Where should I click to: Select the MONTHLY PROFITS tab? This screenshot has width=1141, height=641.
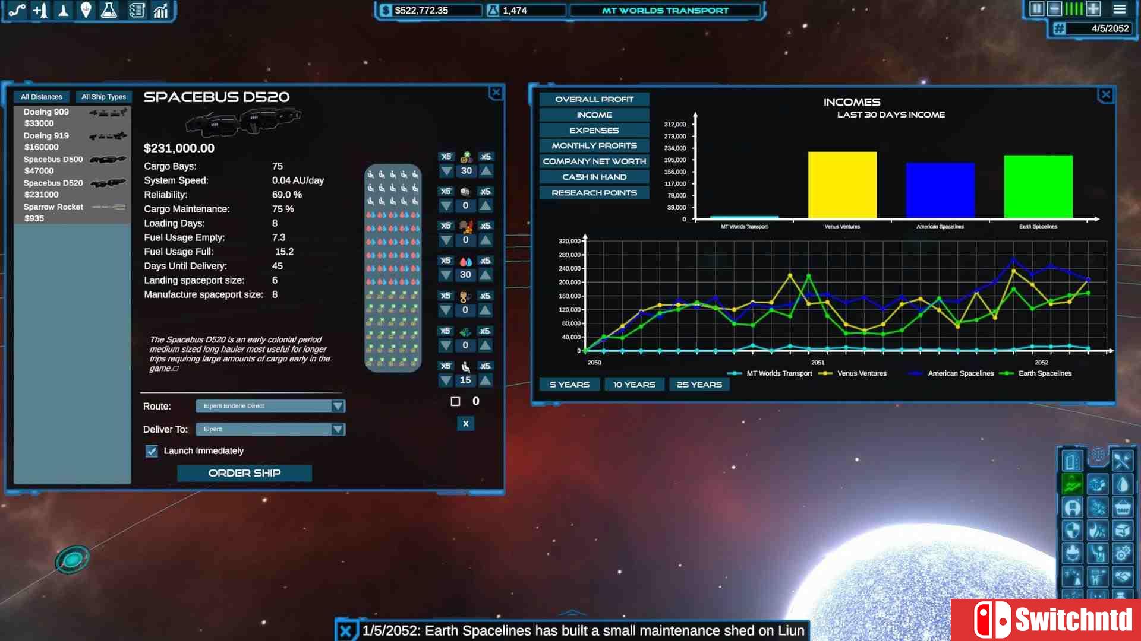(x=594, y=145)
